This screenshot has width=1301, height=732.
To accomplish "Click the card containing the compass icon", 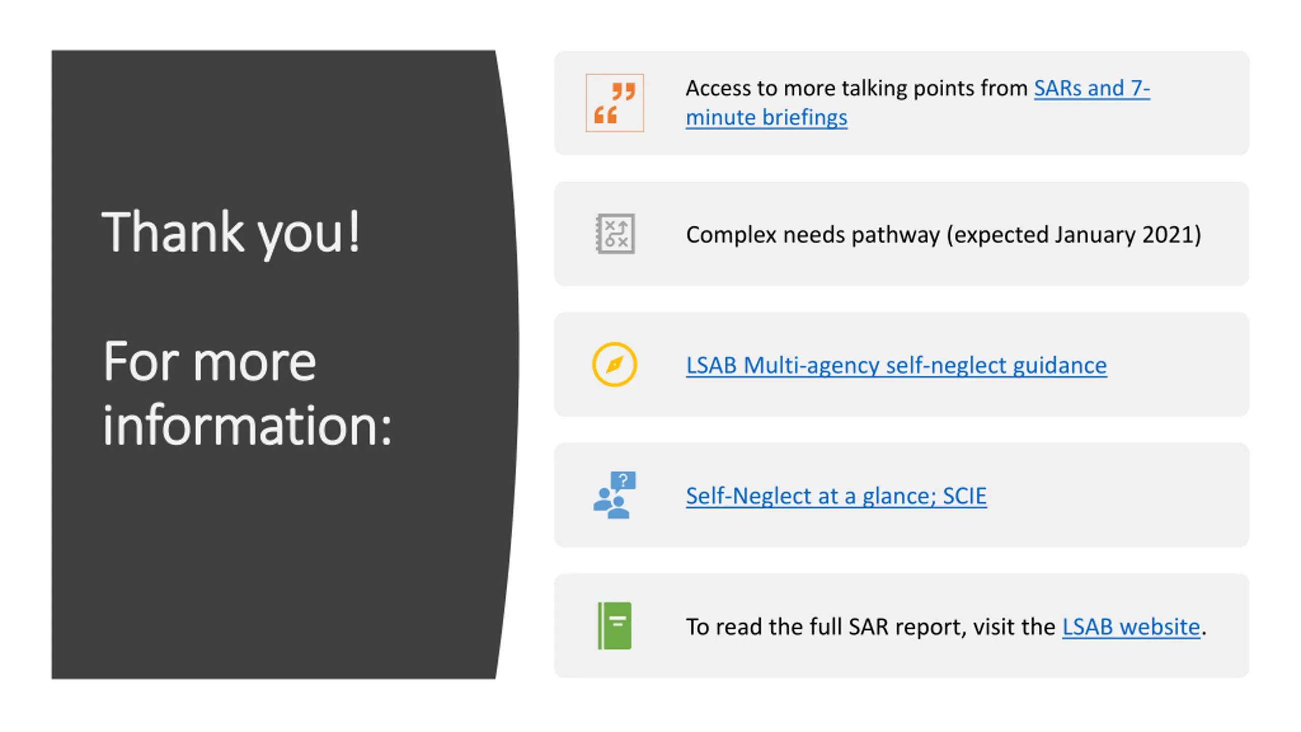I will coord(902,364).
